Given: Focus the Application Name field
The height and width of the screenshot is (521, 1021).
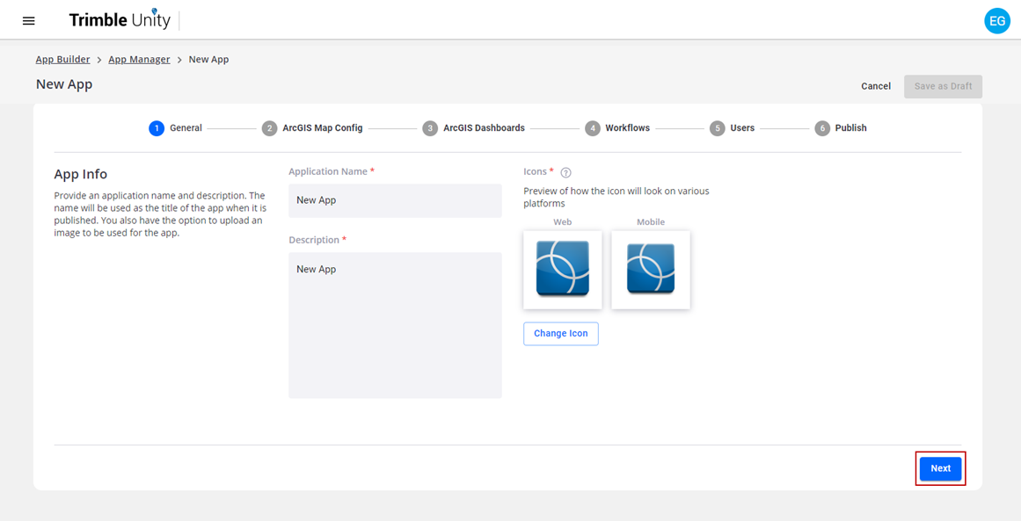Looking at the screenshot, I should point(395,200).
